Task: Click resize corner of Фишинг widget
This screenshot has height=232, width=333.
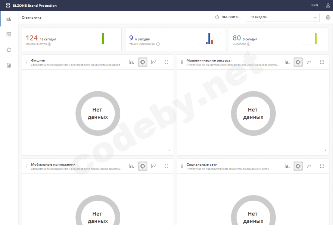Action: (x=169, y=150)
